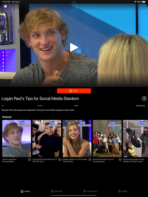Tap the three-dot multitasking indicator
Screen dimensions: 148x197
[74, 2]
